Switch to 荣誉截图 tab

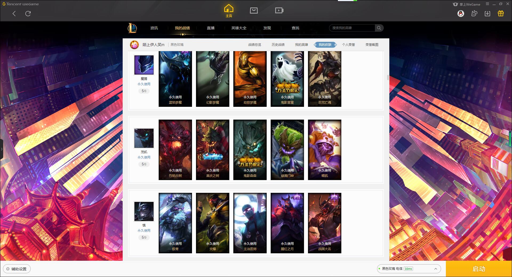pos(372,45)
